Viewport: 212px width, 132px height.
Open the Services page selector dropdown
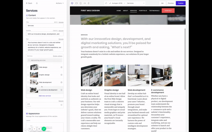click(x=136, y=3)
